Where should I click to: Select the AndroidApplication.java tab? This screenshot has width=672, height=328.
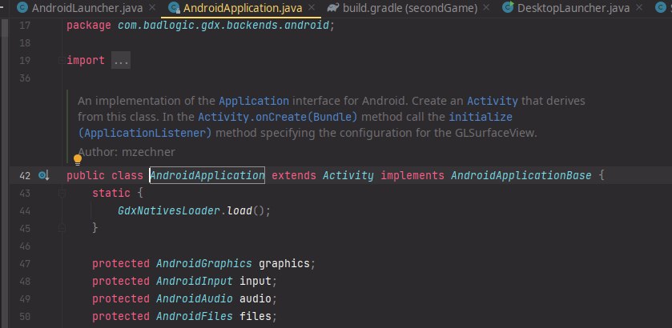(243, 7)
